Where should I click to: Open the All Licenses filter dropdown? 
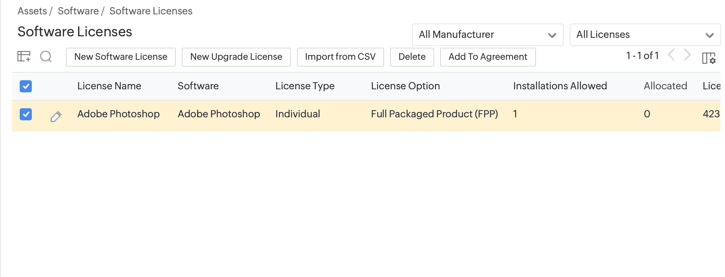click(x=645, y=35)
